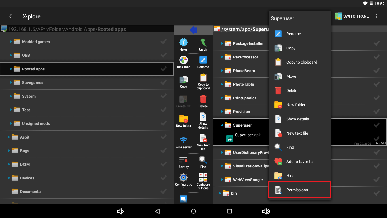Select Hide from the Superuser menu

[299, 176]
